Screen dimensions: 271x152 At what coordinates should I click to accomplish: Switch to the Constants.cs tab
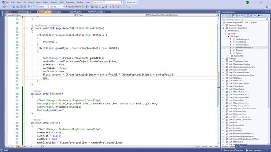[57, 12]
